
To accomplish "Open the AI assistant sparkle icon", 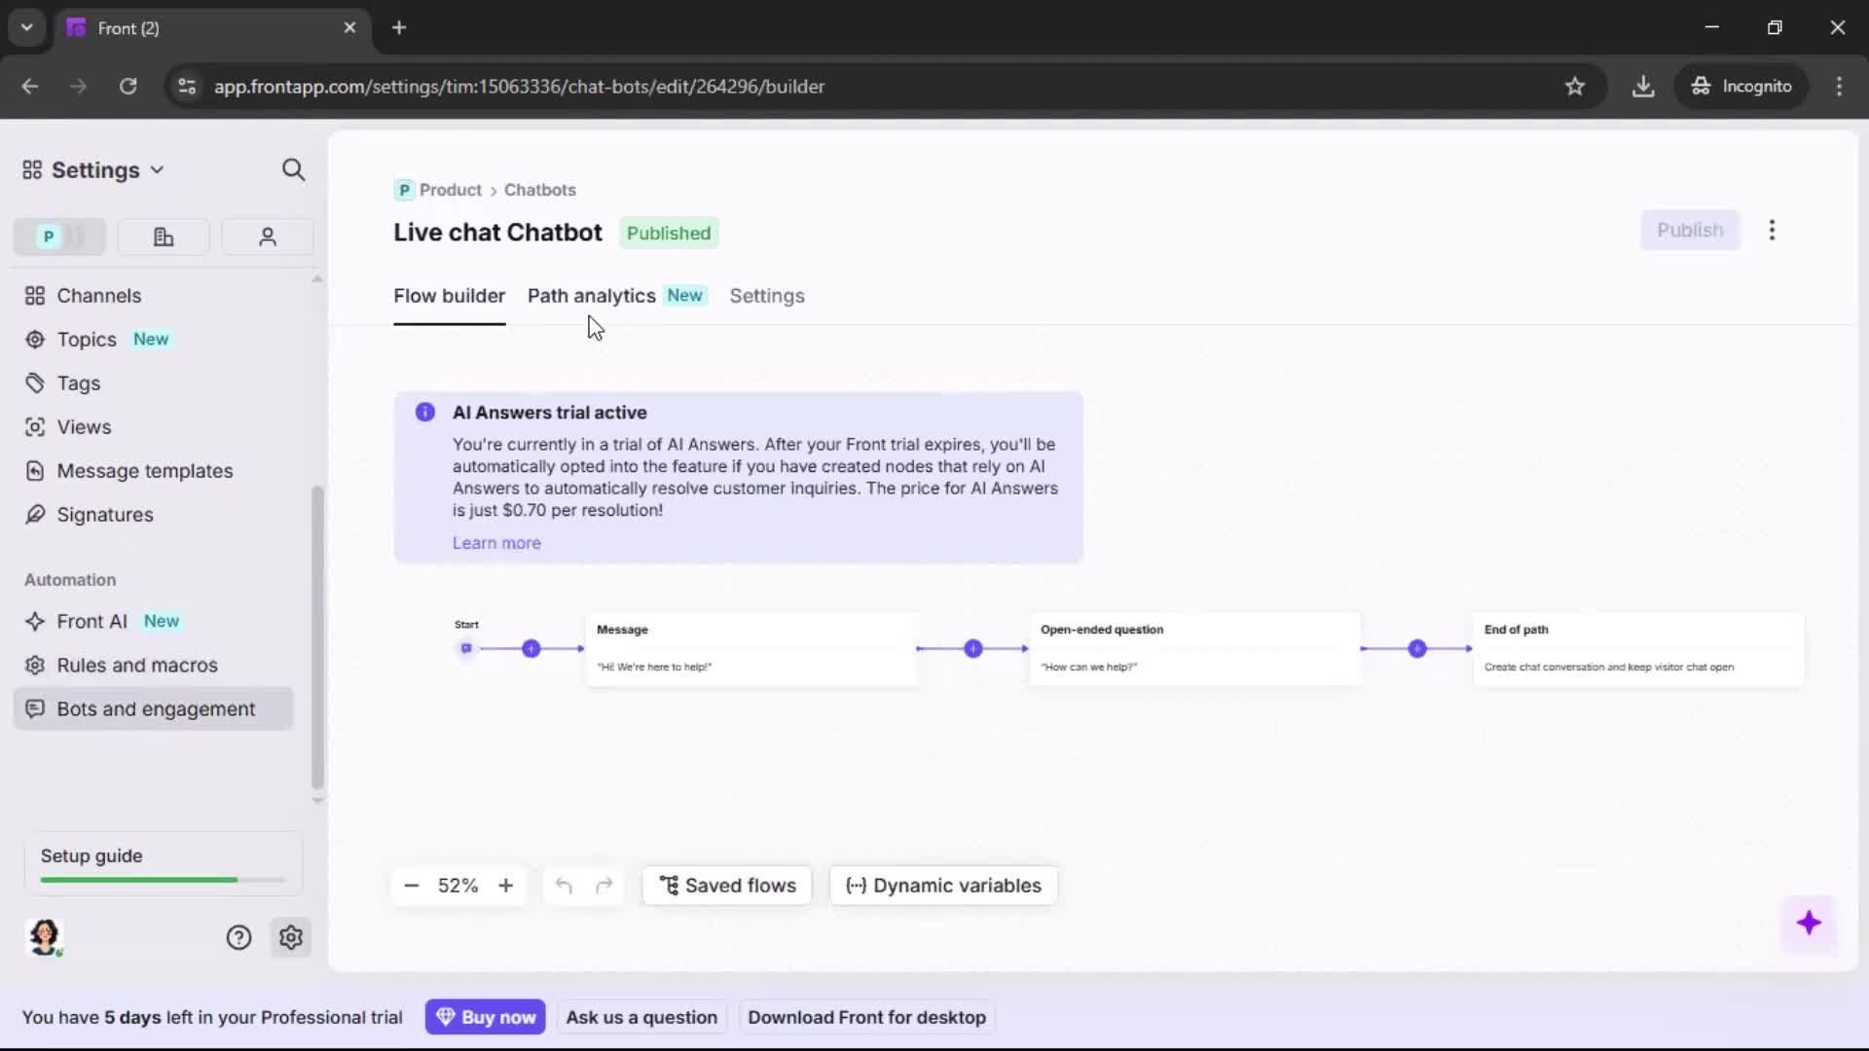I will (x=1810, y=924).
